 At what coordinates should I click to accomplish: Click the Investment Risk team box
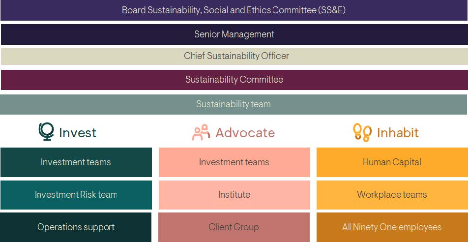pyautogui.click(x=76, y=195)
